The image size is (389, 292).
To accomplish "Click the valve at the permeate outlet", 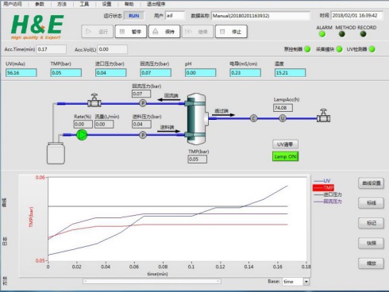I will [x=323, y=116].
